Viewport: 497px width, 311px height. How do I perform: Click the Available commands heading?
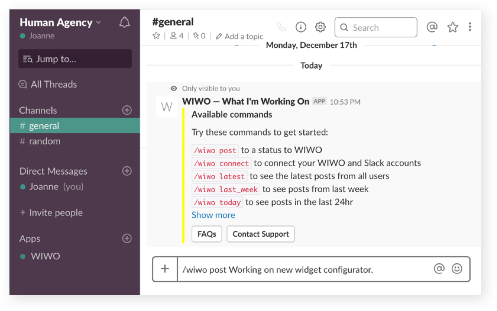(x=232, y=114)
